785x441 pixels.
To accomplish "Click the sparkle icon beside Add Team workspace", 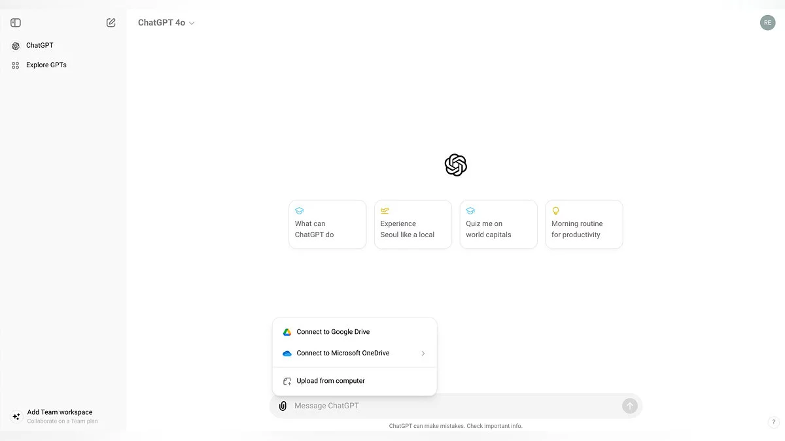I will pos(17,416).
